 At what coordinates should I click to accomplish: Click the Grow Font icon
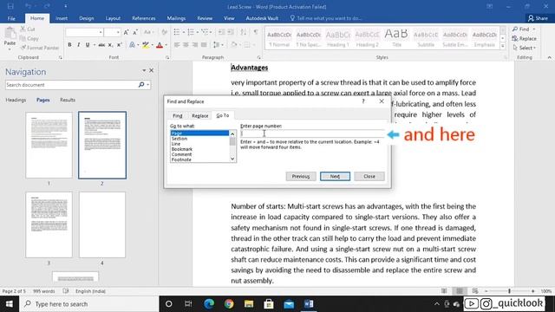point(126,32)
